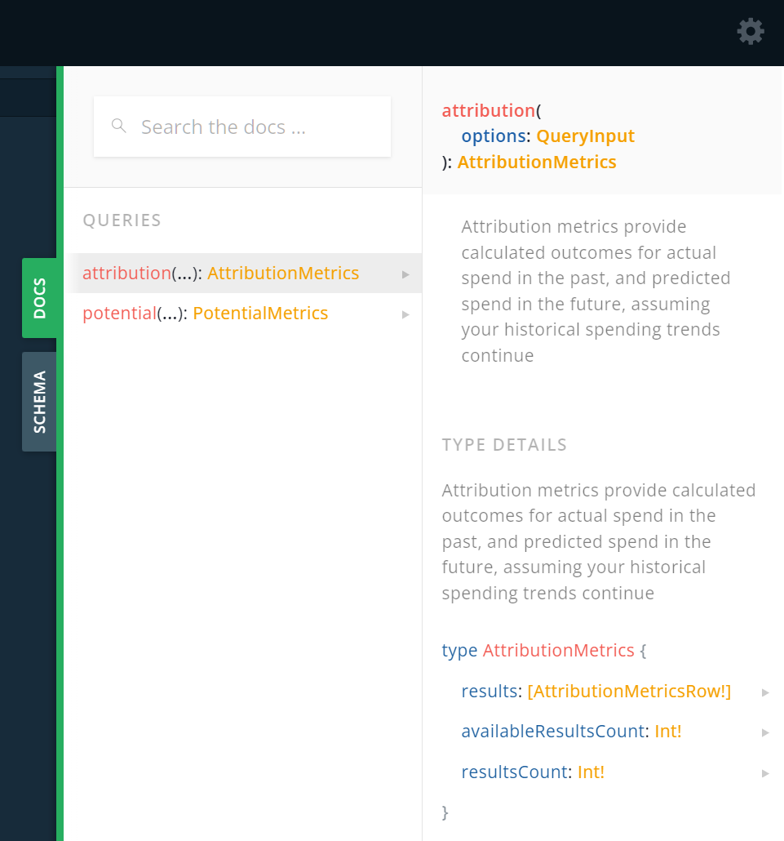
Task: Expand the attribution query details arrow
Action: (x=405, y=274)
